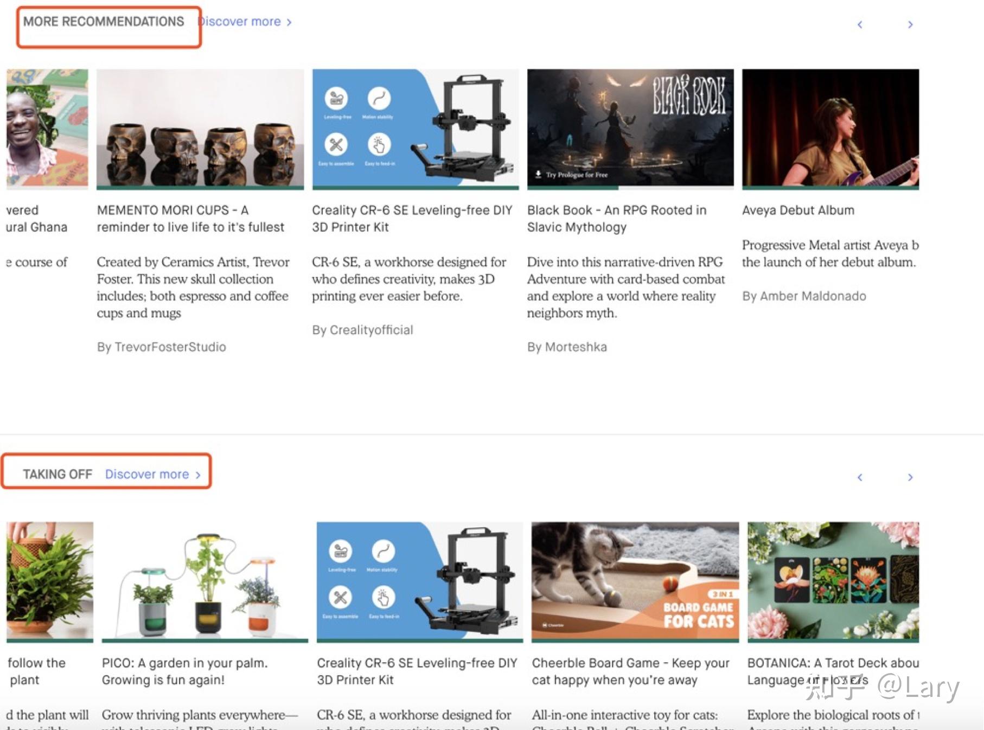Go to previous items in More Recommendations carousel
The image size is (984, 730).
point(860,24)
